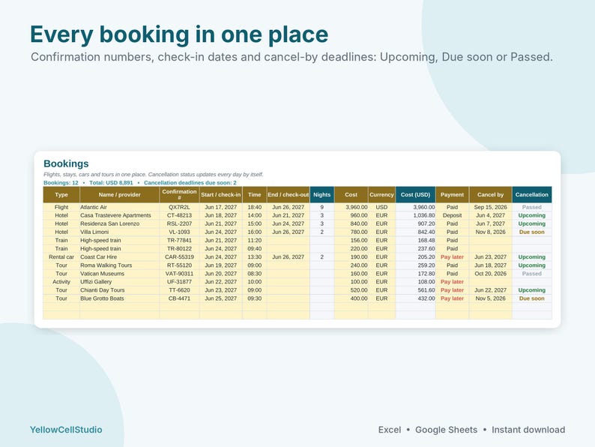Click the Cost (USD) column header

click(x=415, y=194)
